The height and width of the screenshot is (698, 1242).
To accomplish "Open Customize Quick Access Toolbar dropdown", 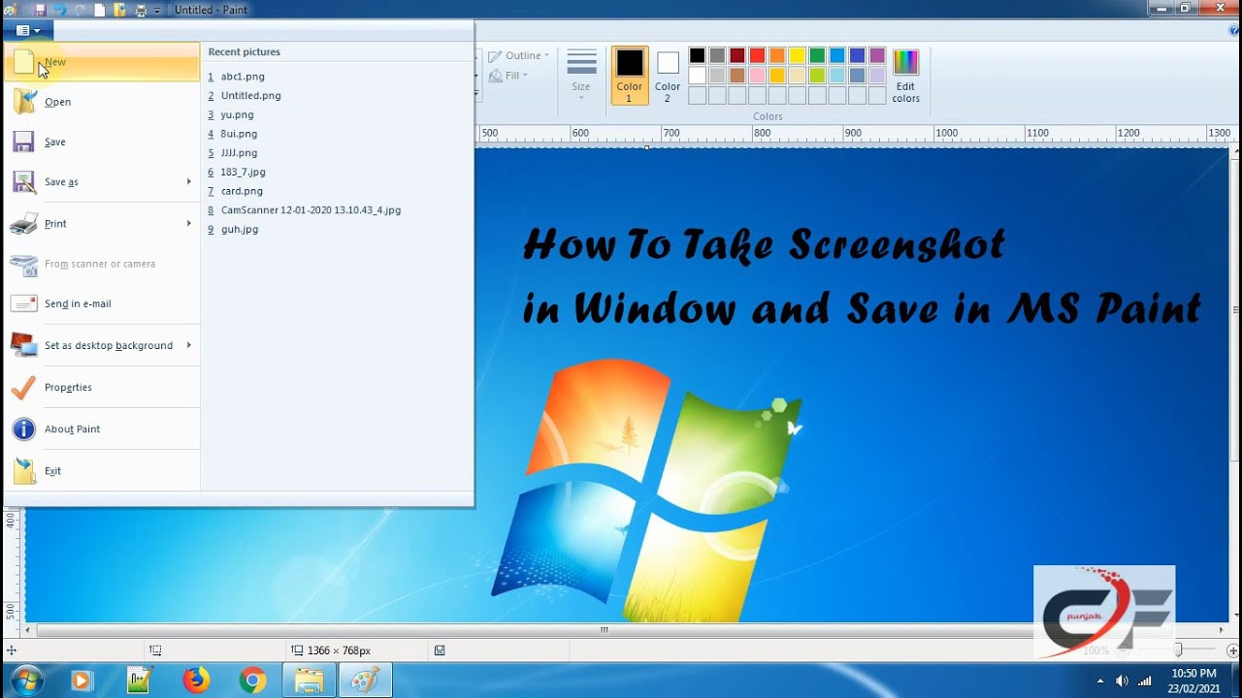I will [x=157, y=11].
